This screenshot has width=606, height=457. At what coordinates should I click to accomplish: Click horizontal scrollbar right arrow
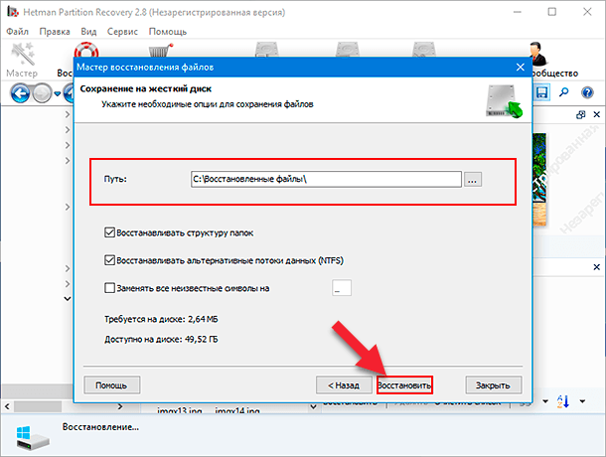(120, 406)
